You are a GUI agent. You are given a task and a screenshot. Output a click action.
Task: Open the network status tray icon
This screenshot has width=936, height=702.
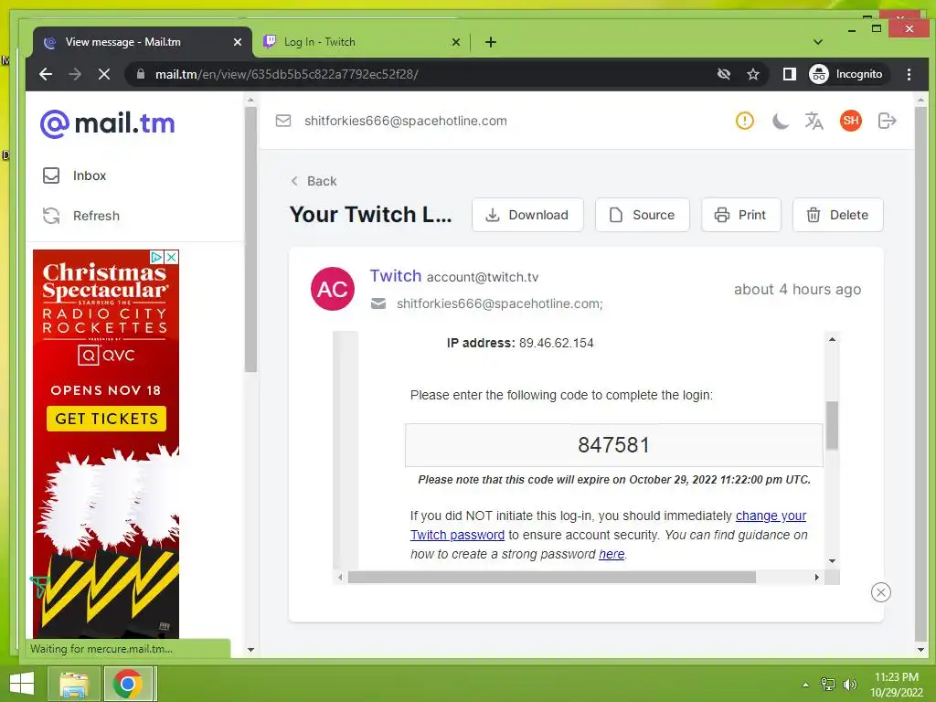pos(828,684)
